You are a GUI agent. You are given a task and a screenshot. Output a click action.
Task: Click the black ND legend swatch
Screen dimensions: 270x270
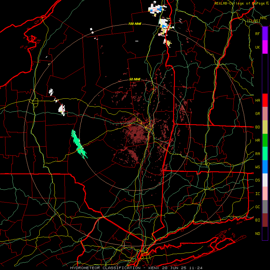(265, 233)
